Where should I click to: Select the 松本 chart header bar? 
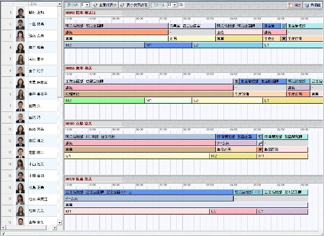point(193,13)
